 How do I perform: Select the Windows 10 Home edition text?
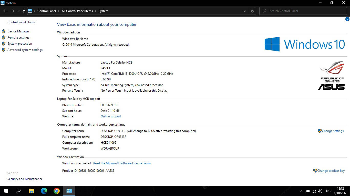point(75,39)
